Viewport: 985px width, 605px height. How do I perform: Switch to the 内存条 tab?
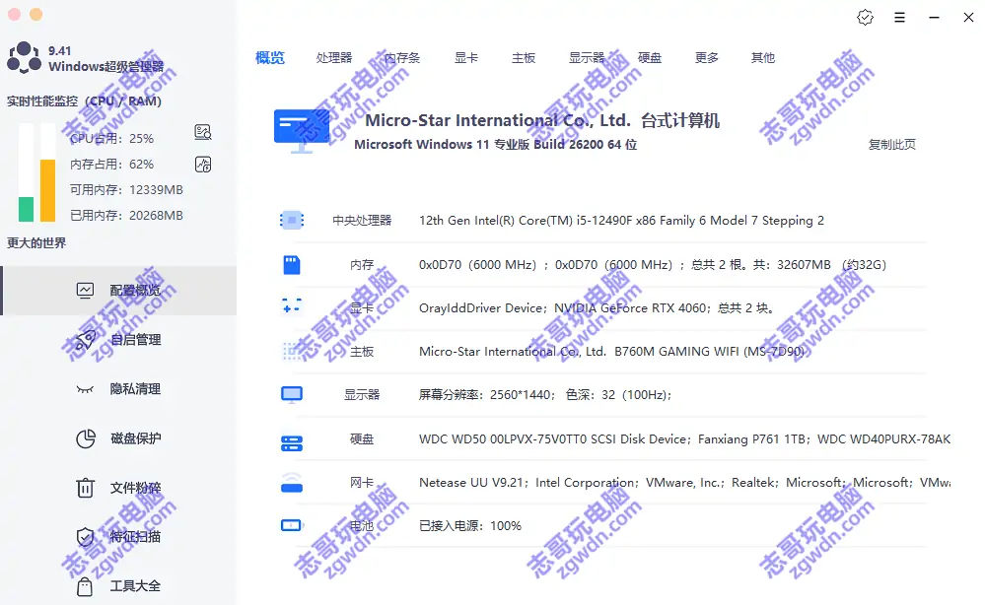coord(402,58)
